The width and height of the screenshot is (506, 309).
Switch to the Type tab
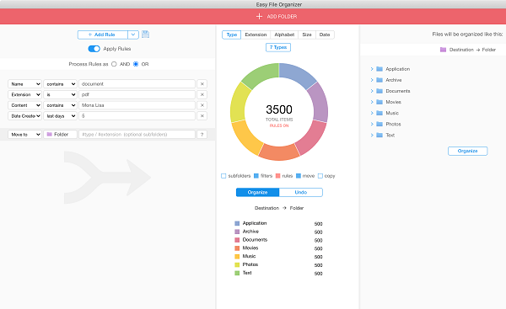[x=231, y=35]
